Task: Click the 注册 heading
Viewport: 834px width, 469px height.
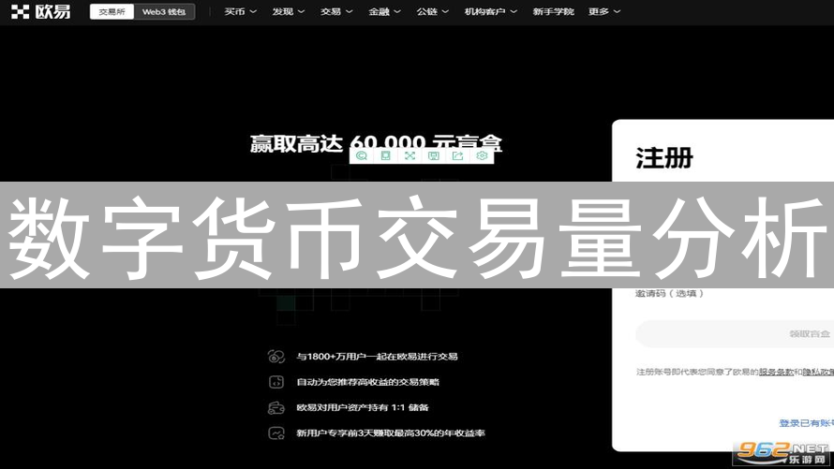Action: tap(664, 158)
